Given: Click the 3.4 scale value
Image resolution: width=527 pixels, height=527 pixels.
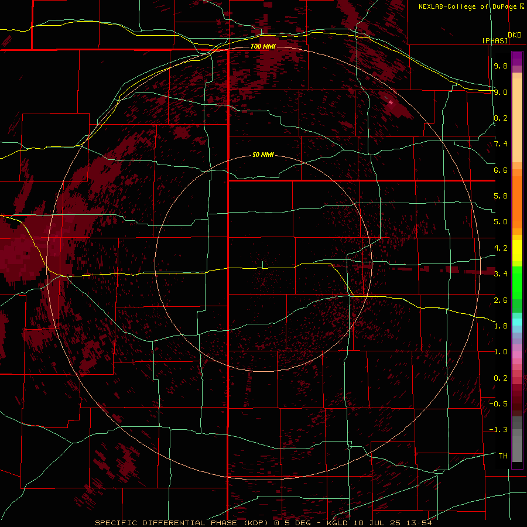Looking at the screenshot, I should click(501, 274).
